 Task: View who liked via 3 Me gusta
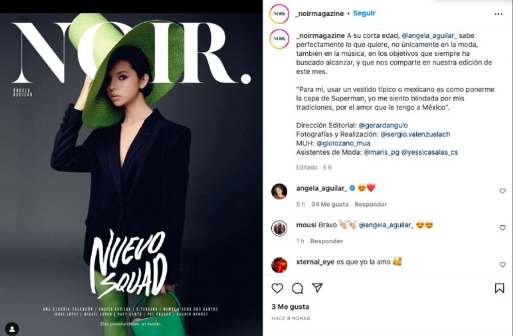click(290, 307)
